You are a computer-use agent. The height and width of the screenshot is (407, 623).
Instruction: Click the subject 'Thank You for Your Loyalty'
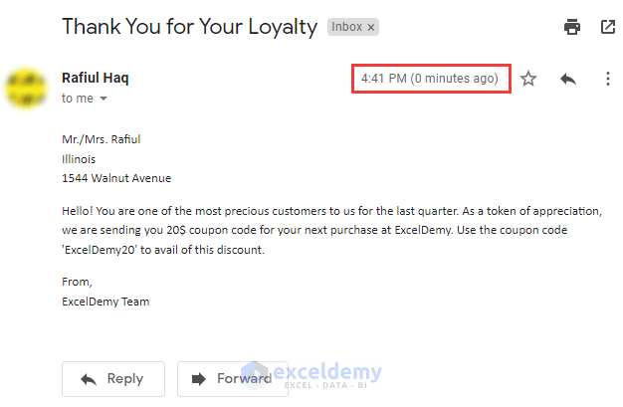click(189, 27)
